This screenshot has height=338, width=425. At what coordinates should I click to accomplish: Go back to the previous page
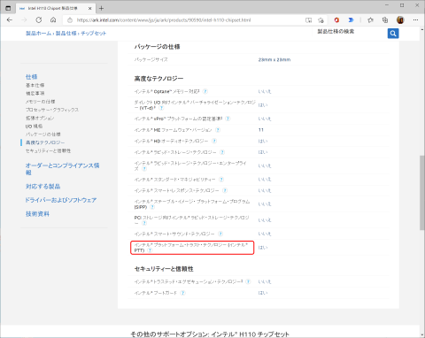(x=10, y=20)
